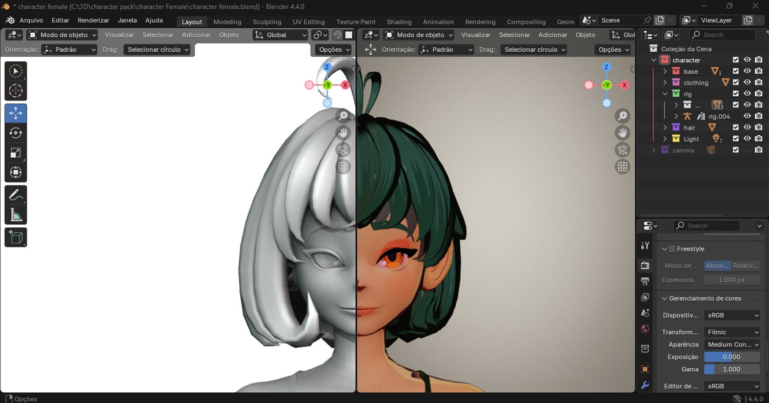
Task: Collapse the character collection in the outliner
Action: [x=654, y=60]
